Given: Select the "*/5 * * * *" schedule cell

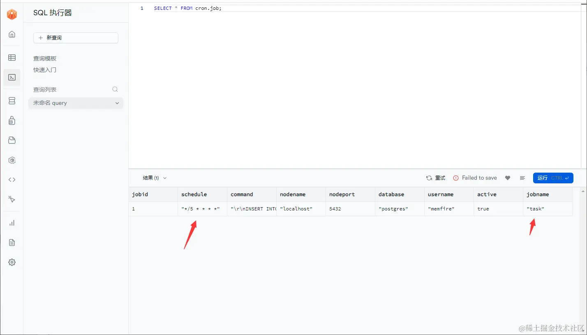Looking at the screenshot, I should point(202,209).
